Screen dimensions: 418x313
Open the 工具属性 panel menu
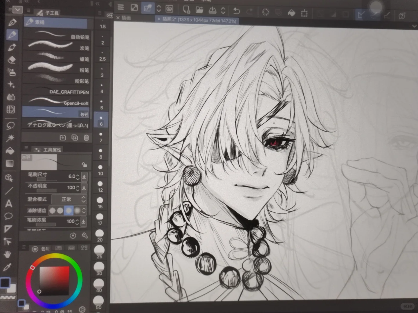tap(26, 148)
